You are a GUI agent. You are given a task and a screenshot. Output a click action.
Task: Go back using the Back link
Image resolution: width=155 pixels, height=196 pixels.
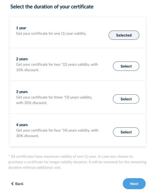coord(17,184)
